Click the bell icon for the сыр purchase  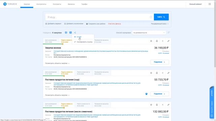click(x=157, y=73)
